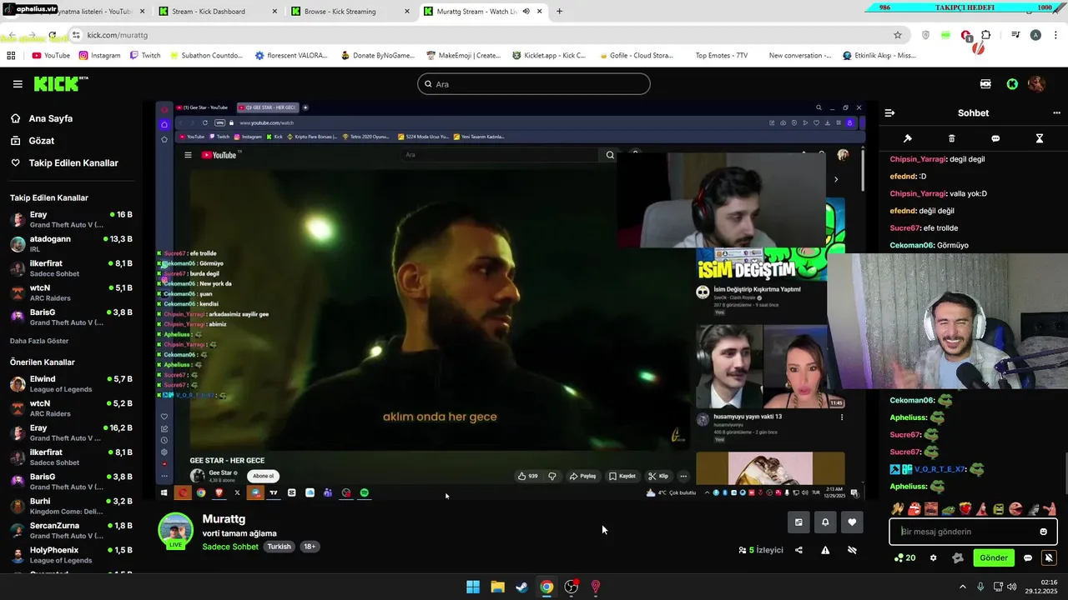Open Sohbet three-dot options menu
This screenshot has height=600, width=1068.
1056,113
